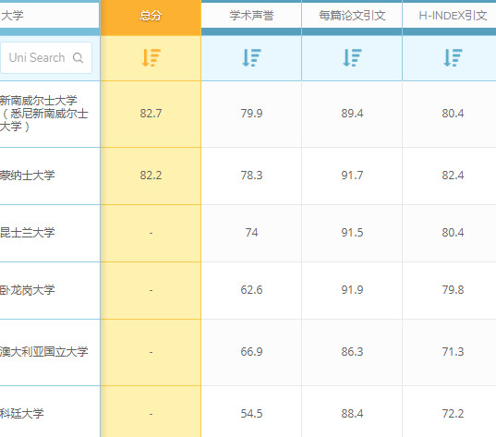Viewport: 496px width, 437px height.
Task: Sort by H-INDEX引文 sort icon
Action: [x=453, y=57]
